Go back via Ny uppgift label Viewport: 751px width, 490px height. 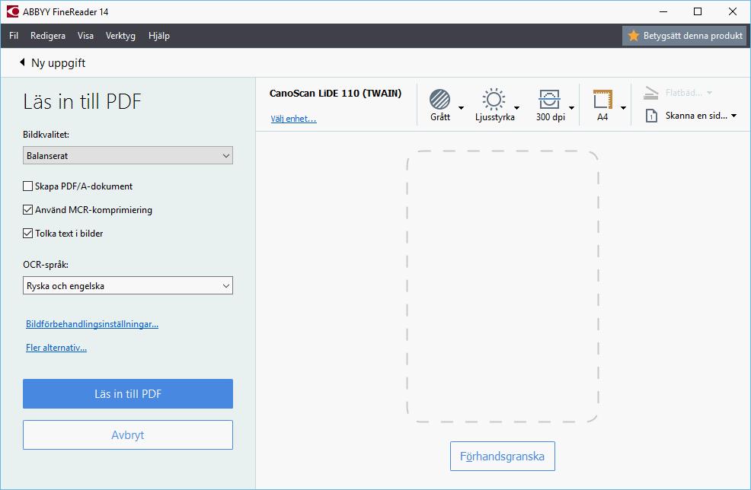click(x=58, y=62)
